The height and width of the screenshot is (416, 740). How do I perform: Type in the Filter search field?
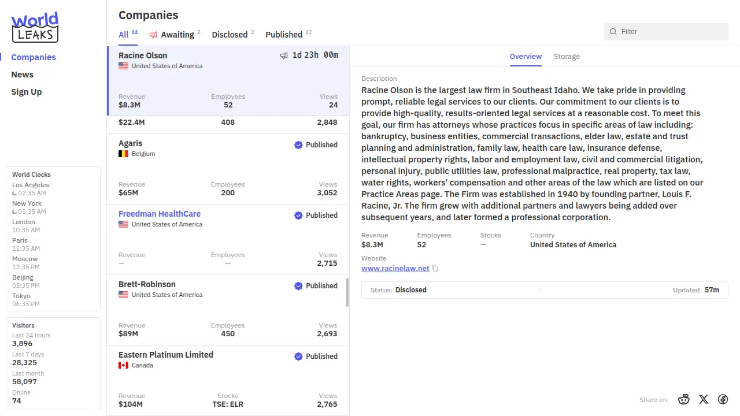click(x=671, y=32)
